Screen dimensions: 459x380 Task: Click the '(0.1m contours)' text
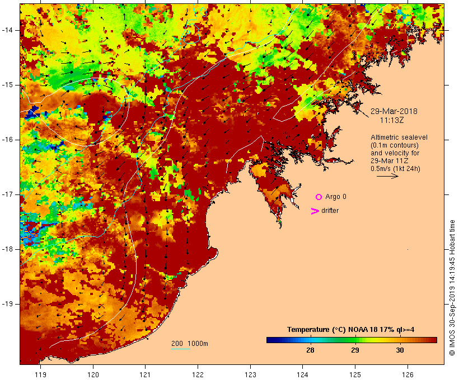coord(394,145)
